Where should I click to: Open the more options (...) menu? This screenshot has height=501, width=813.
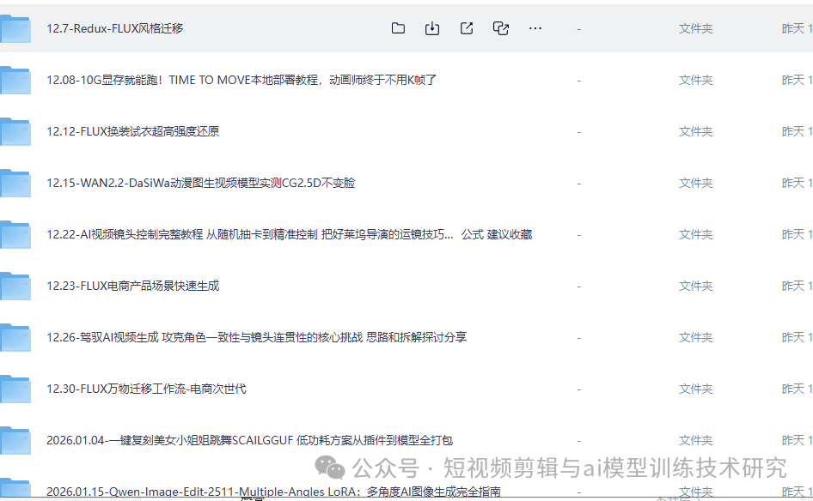tap(535, 27)
